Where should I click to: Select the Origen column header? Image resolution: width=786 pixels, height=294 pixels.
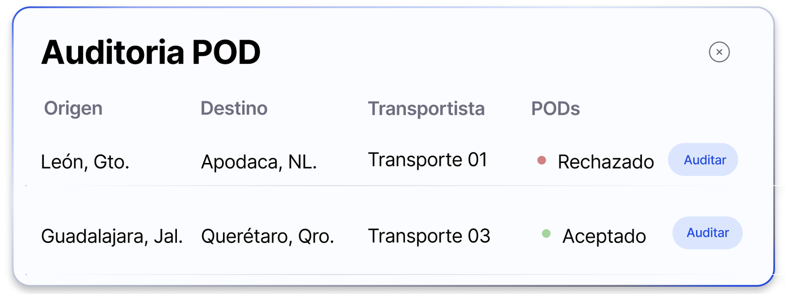pos(73,108)
